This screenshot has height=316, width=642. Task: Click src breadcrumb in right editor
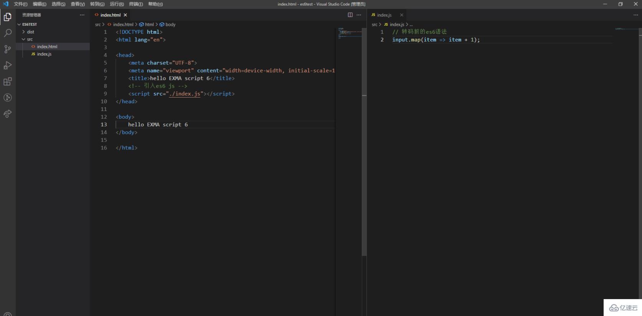pos(375,24)
